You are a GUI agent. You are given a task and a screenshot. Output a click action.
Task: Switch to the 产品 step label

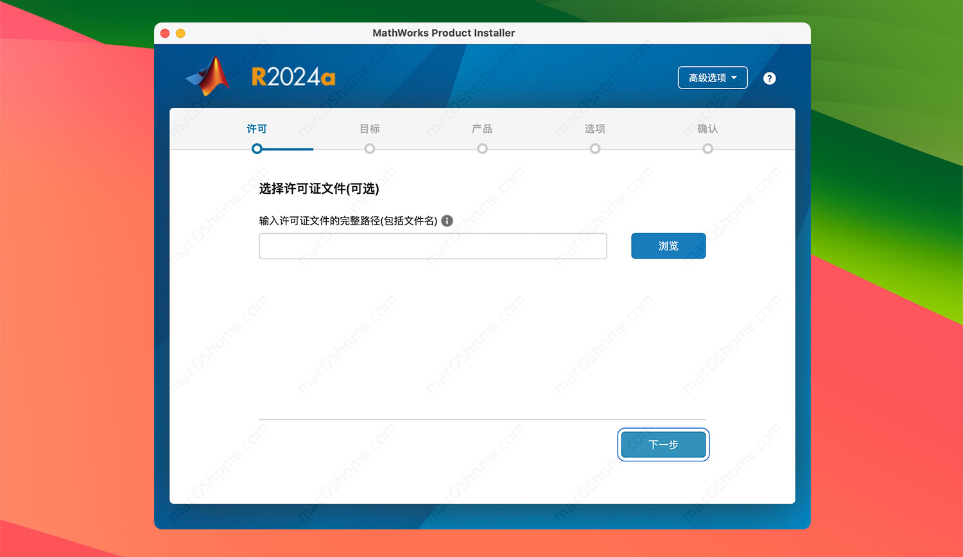pos(482,128)
